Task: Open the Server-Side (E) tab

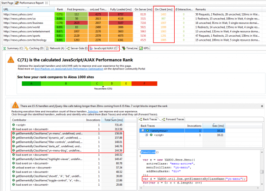Action: click(77, 48)
